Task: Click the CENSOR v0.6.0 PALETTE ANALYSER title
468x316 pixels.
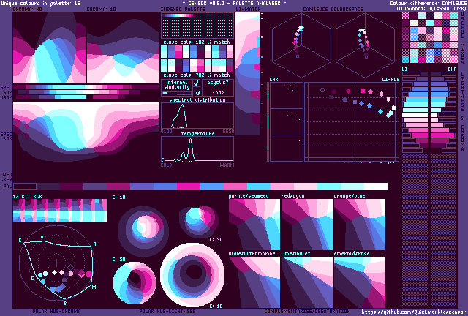Action: tap(234, 3)
